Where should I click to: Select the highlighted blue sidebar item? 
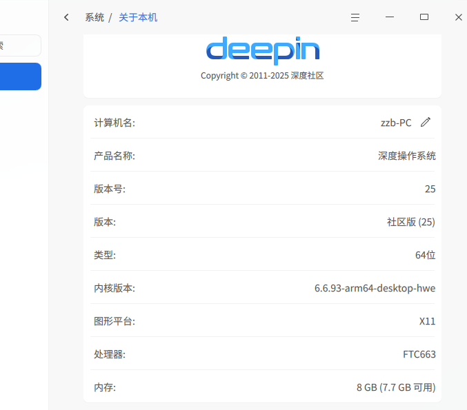20,76
